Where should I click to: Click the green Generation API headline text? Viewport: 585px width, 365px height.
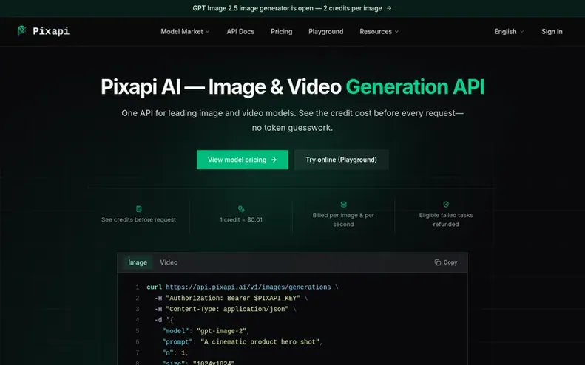(x=415, y=87)
